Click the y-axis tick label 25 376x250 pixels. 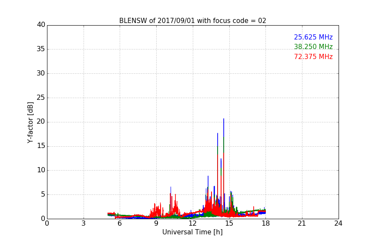click(x=41, y=98)
